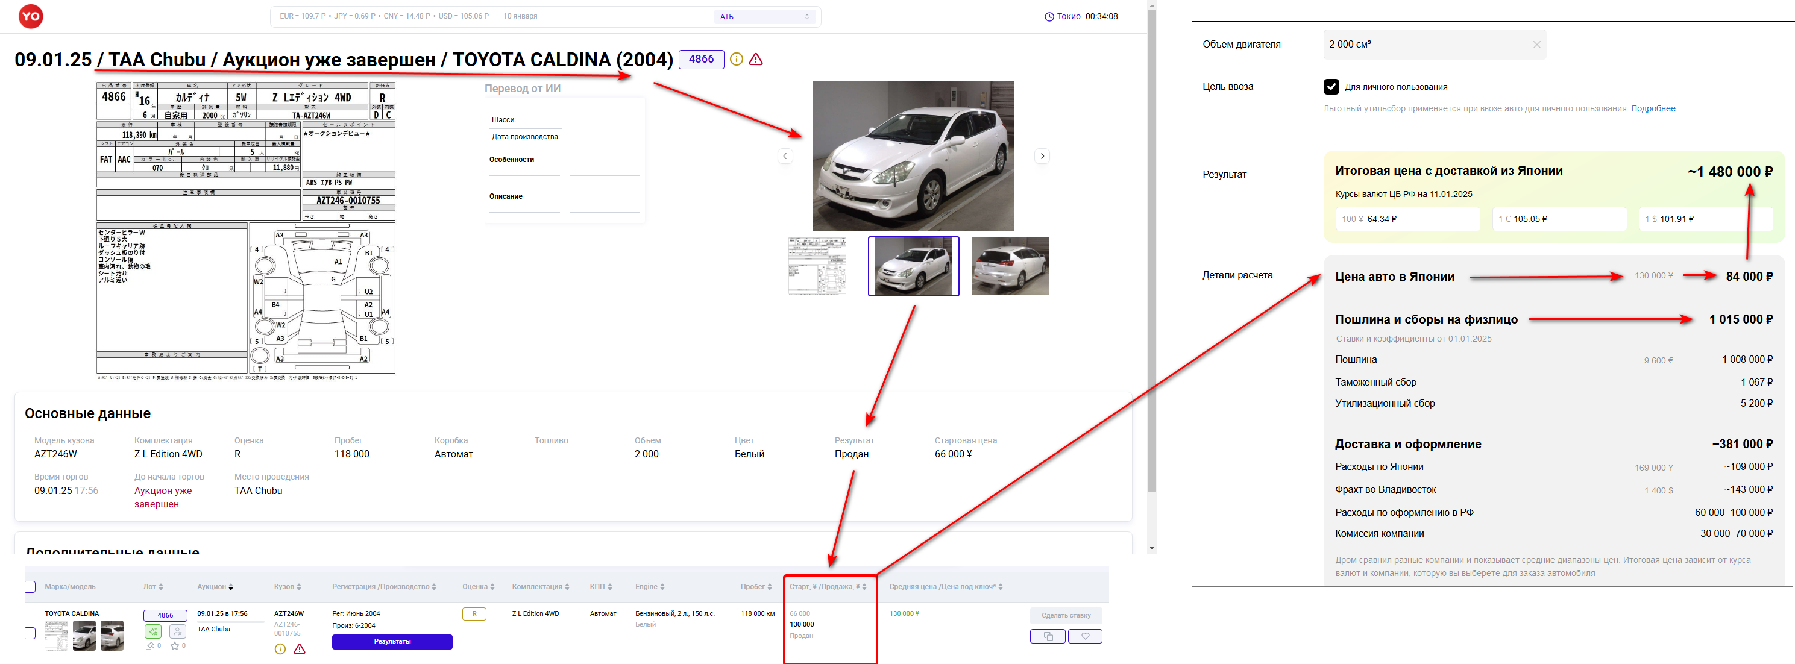Click the small rear car thumbnail in table row
Image resolution: width=1795 pixels, height=664 pixels.
pyautogui.click(x=112, y=636)
